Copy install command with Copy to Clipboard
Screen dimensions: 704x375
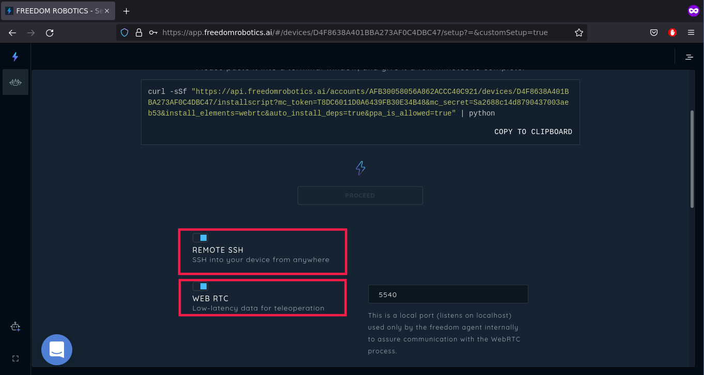coord(533,132)
